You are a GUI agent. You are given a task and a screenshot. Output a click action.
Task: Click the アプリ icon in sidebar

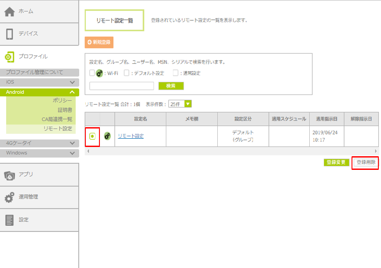click(10, 175)
